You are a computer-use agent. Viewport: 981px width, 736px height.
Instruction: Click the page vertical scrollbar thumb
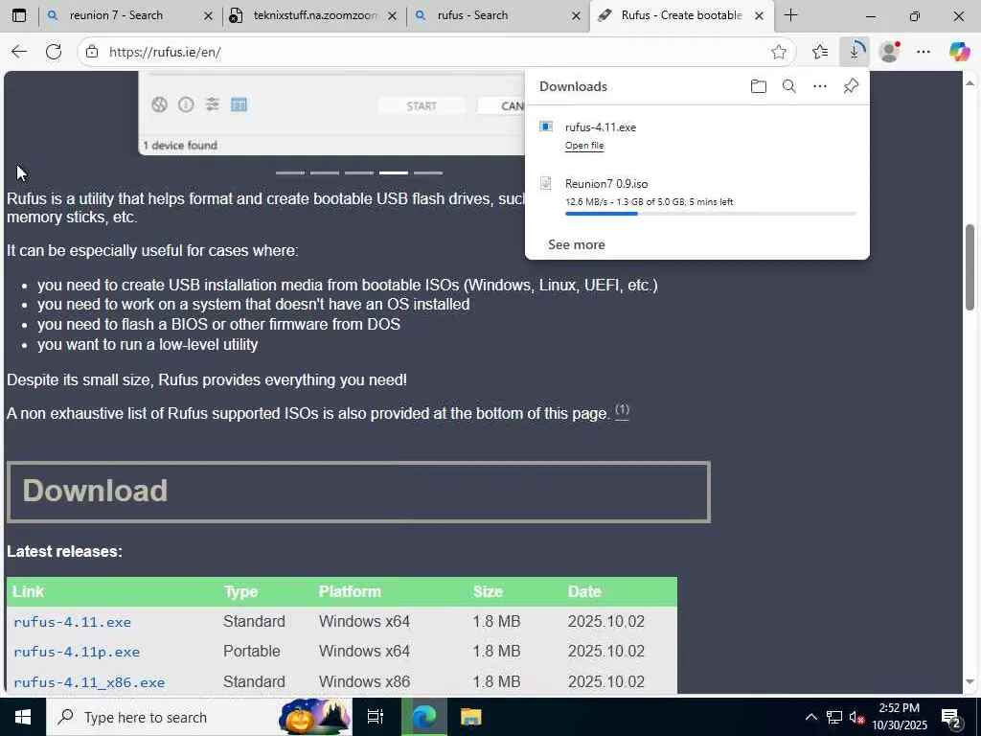(970, 266)
